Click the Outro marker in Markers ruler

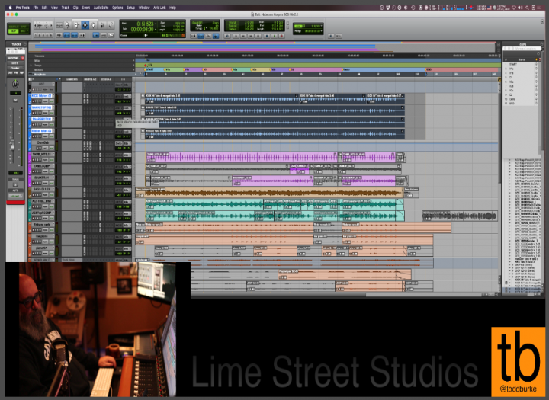346,69
